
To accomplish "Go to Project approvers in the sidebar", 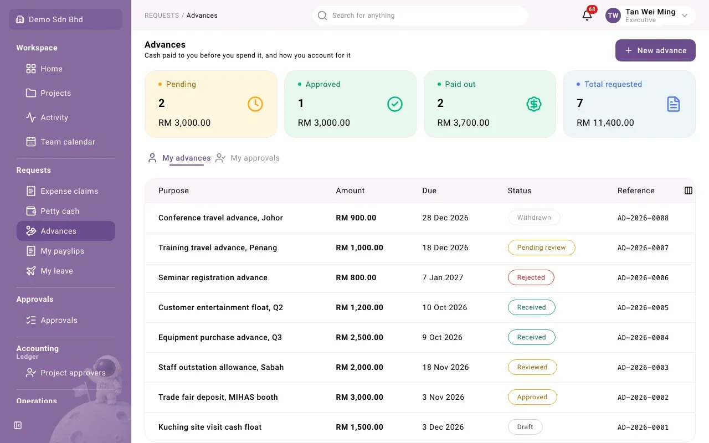I will pos(66,373).
